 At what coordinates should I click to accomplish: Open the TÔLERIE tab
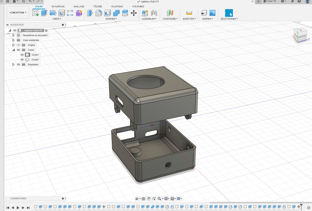(97, 6)
